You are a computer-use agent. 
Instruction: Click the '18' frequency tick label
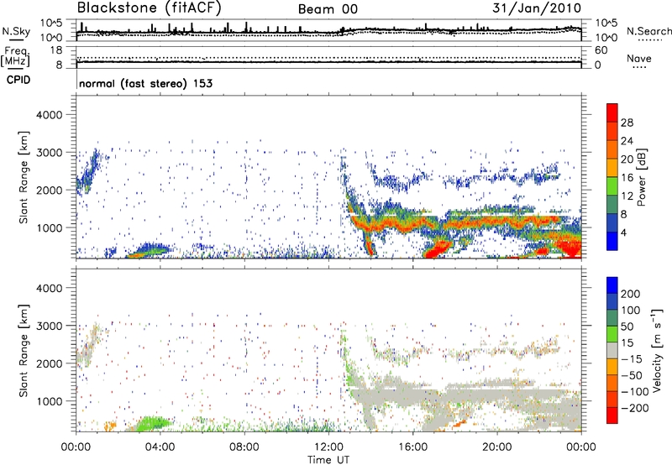point(55,50)
